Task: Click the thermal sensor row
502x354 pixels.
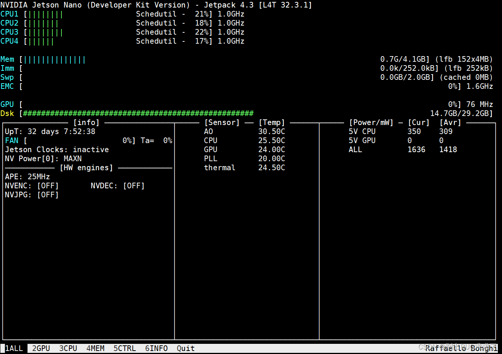Action: pyautogui.click(x=245, y=168)
